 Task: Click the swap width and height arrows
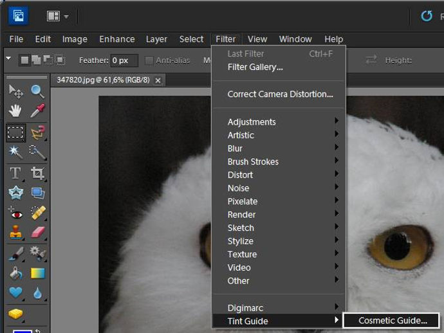click(x=371, y=60)
